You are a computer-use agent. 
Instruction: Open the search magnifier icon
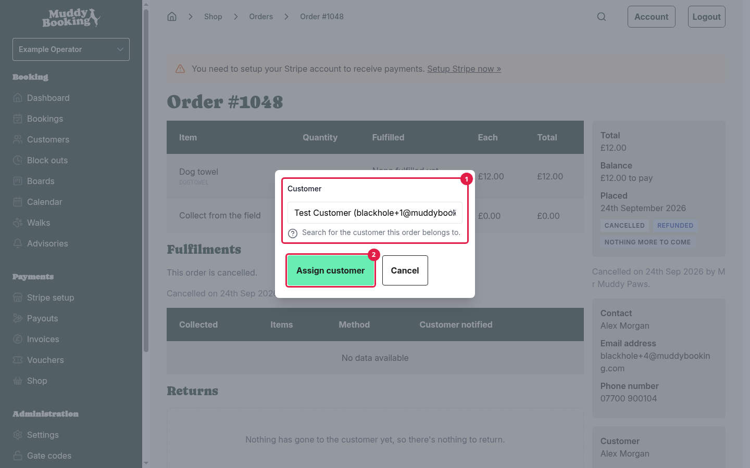(x=602, y=17)
